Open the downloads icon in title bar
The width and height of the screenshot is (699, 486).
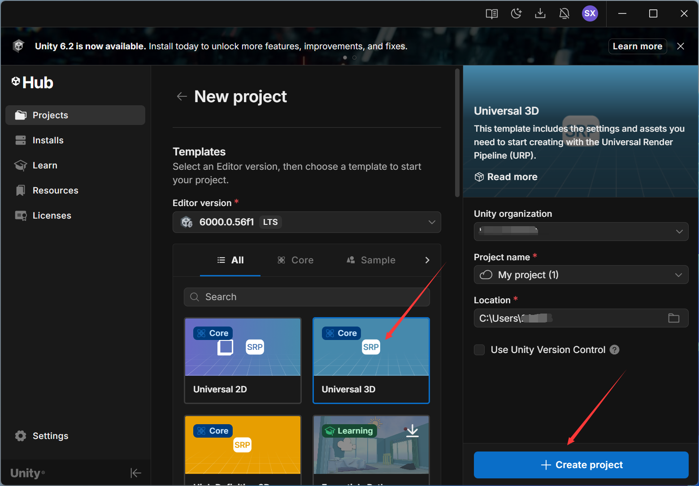pos(540,13)
